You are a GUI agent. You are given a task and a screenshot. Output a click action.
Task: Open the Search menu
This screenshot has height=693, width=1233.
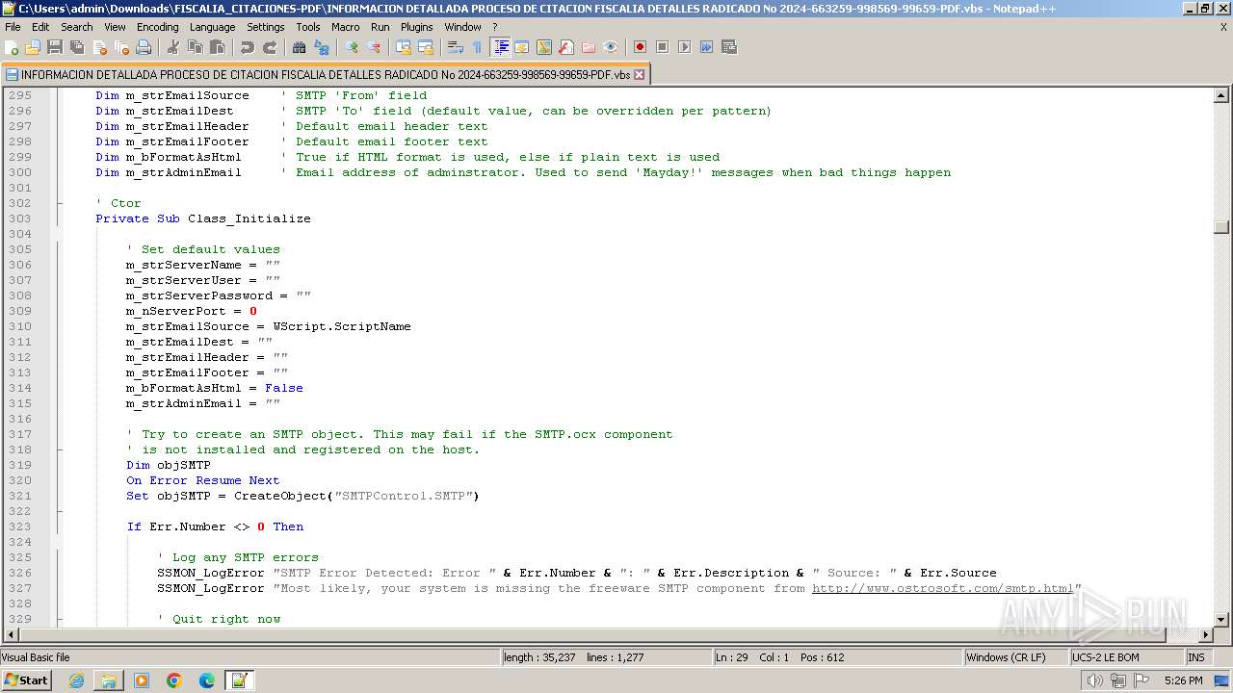[77, 27]
